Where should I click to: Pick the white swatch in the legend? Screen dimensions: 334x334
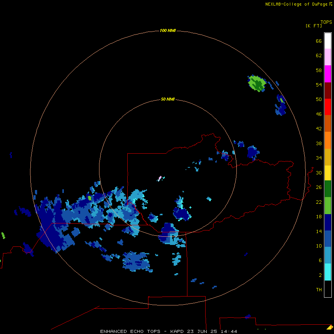(x=328, y=41)
